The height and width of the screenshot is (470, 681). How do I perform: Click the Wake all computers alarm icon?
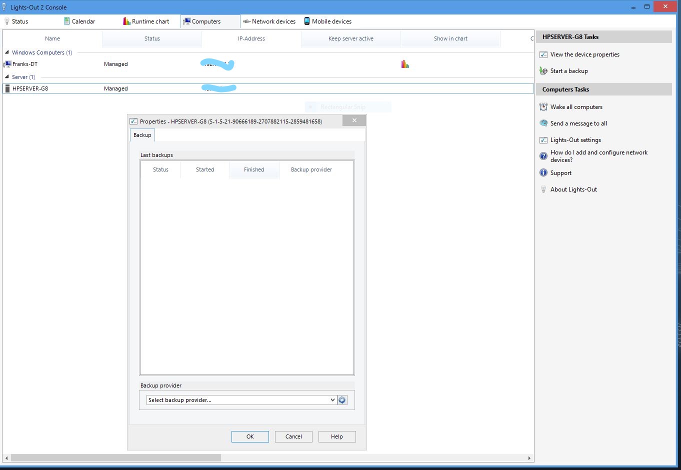(x=543, y=107)
